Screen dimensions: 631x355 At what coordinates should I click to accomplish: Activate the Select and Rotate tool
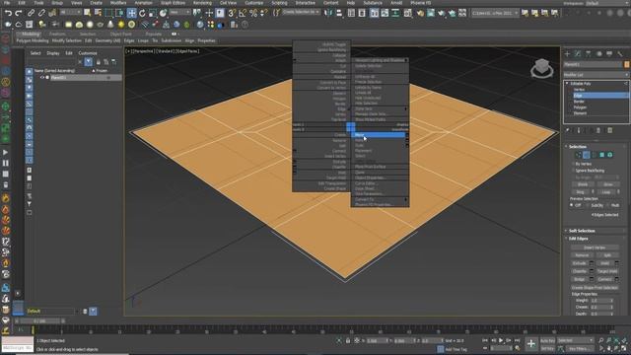(x=142, y=13)
